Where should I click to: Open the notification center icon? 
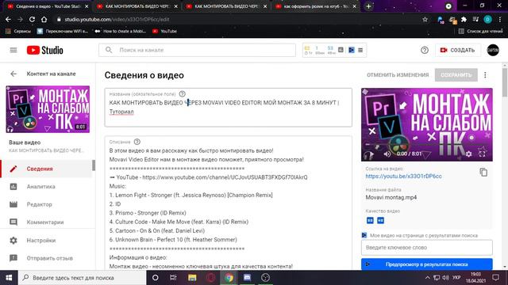coord(495,278)
